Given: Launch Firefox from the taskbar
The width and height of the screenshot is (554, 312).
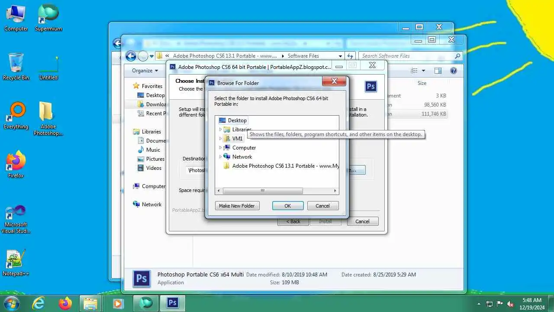Looking at the screenshot, I should [65, 303].
